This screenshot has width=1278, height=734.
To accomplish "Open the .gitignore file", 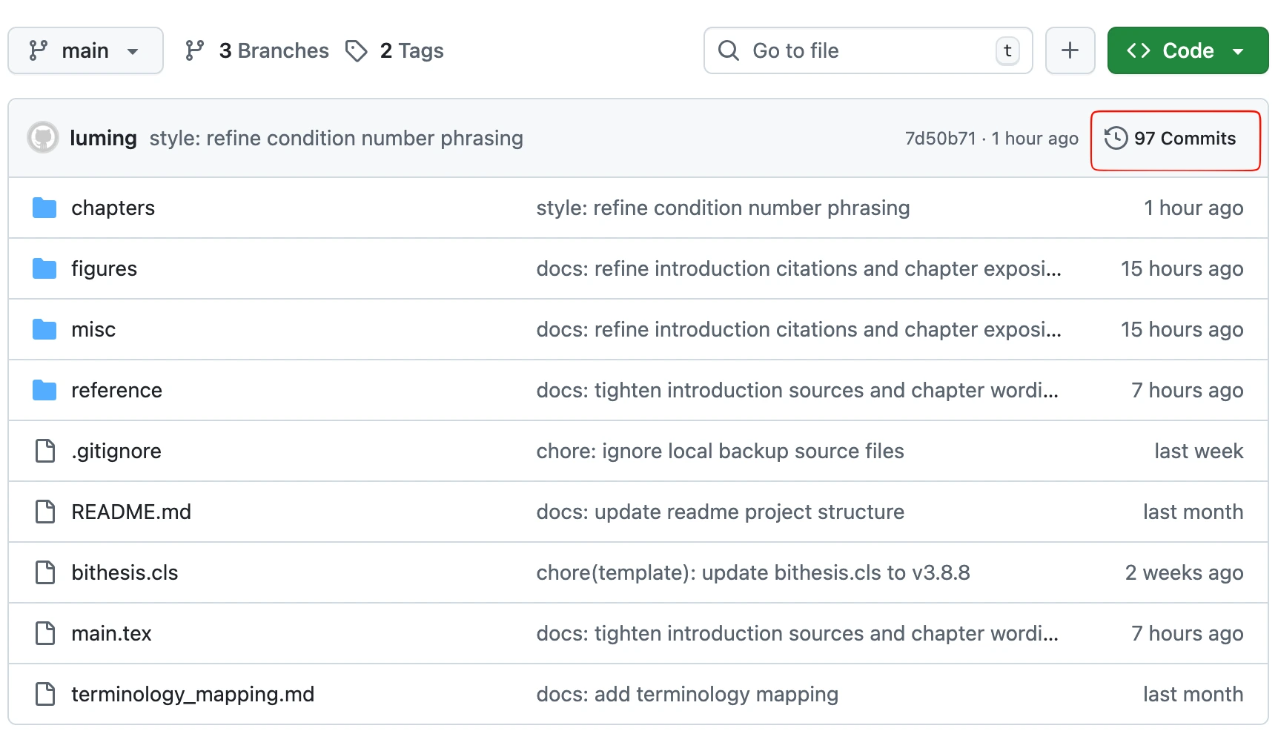I will click(116, 451).
